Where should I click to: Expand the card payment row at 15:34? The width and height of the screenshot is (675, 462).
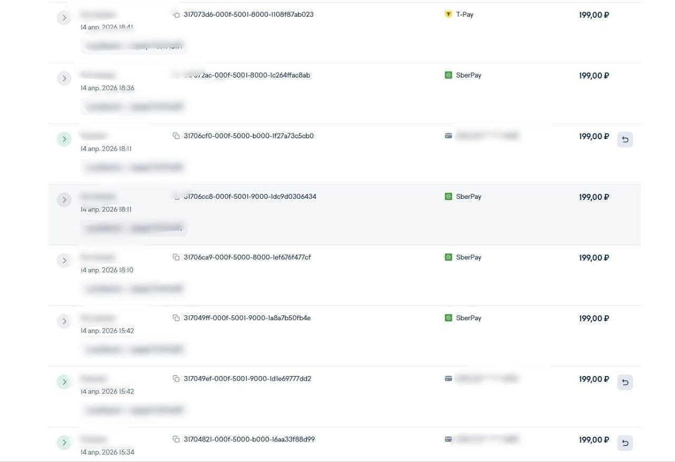tap(64, 442)
